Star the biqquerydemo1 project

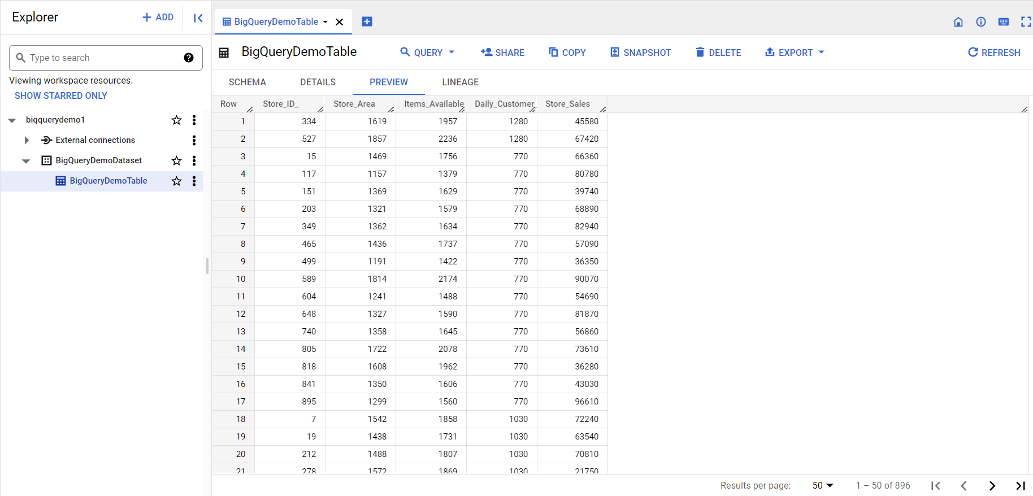pos(177,120)
